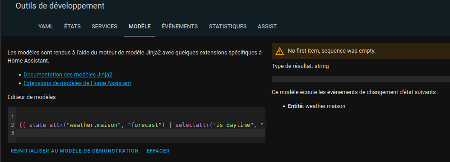Screen dimensions: 450x162
Task: Open the SERVICES tab
Action: click(104, 27)
